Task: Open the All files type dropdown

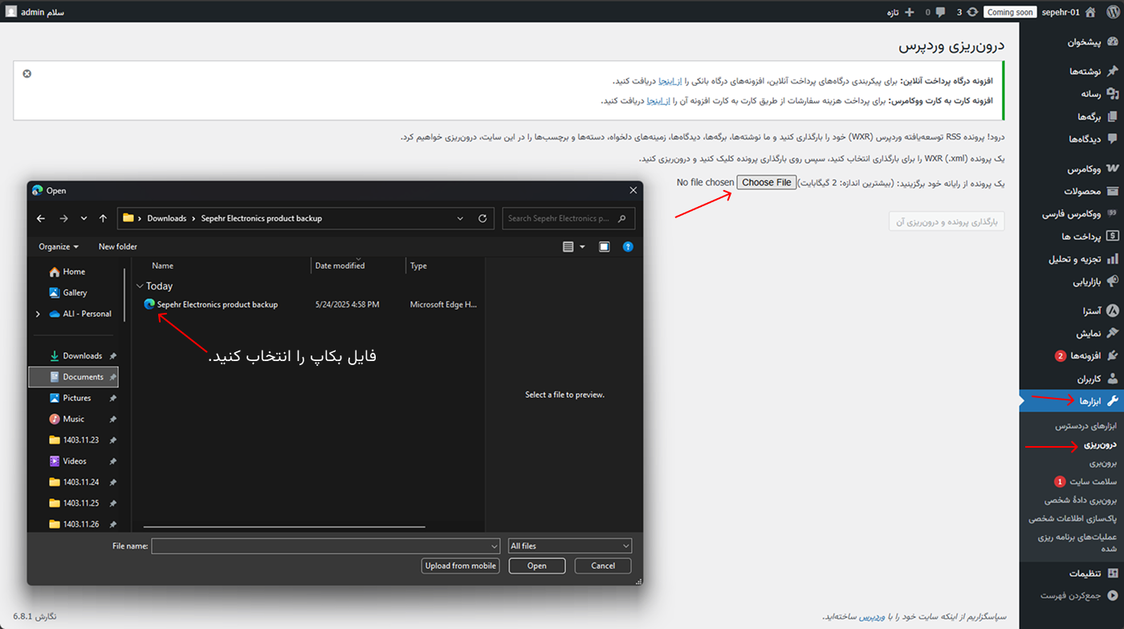Action: (x=570, y=546)
